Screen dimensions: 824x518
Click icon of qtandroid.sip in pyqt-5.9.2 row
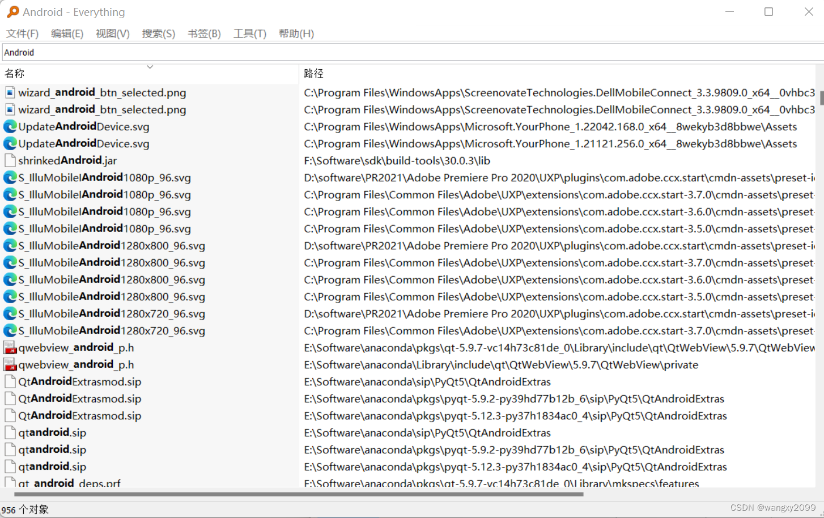10,449
